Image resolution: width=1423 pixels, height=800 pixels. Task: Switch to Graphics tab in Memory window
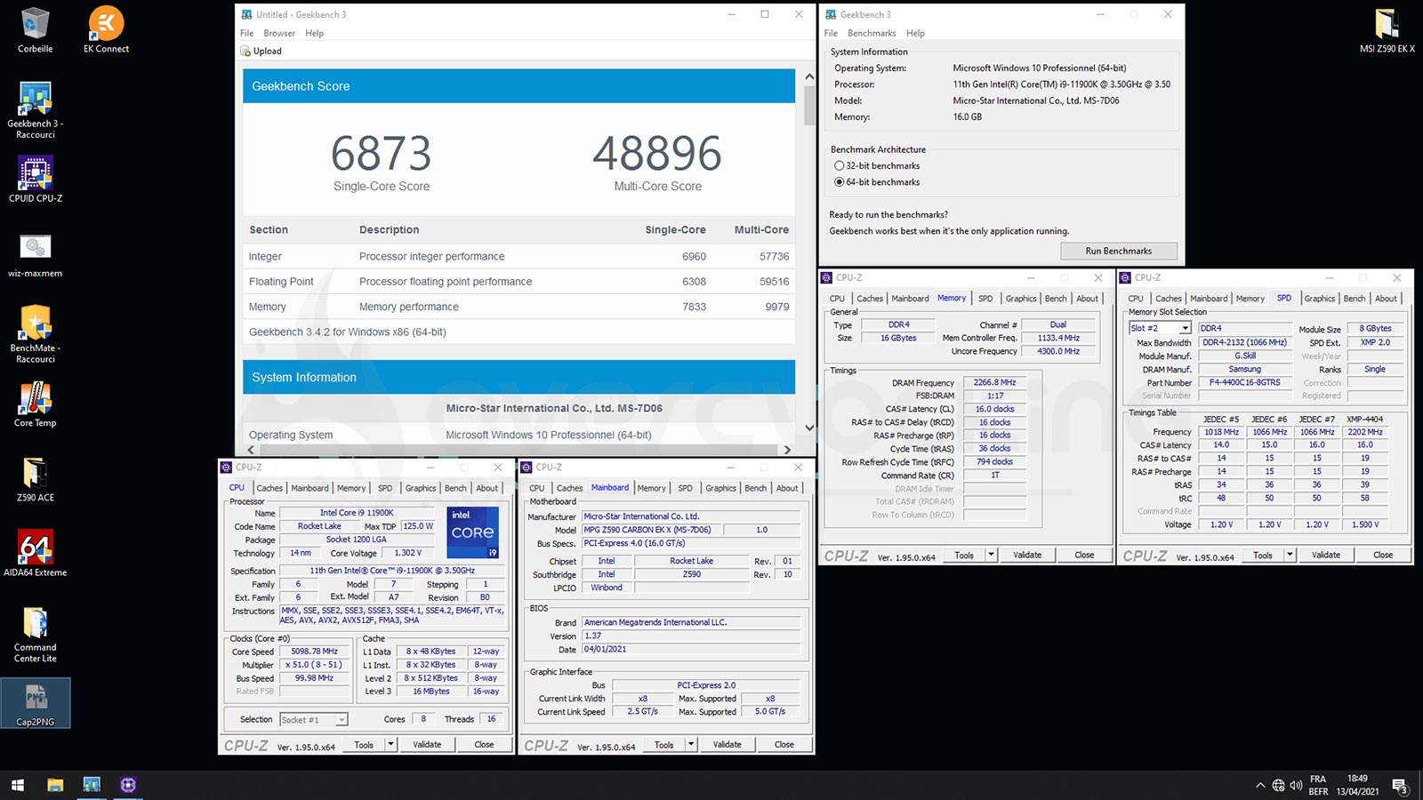click(x=1021, y=299)
